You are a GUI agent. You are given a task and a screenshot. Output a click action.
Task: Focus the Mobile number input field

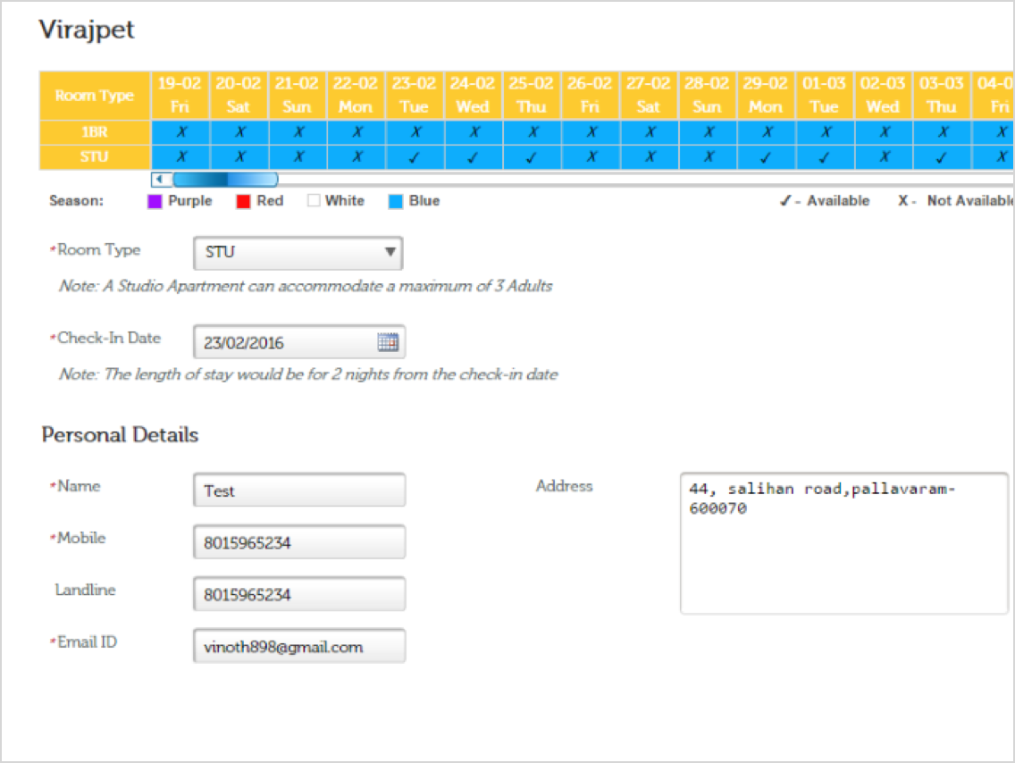click(298, 542)
